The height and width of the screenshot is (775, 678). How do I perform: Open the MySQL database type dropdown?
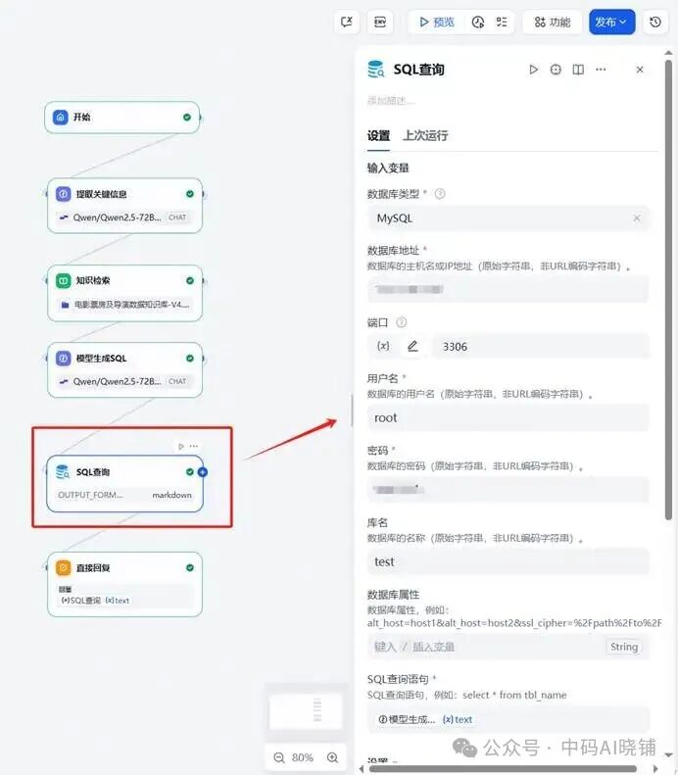508,218
